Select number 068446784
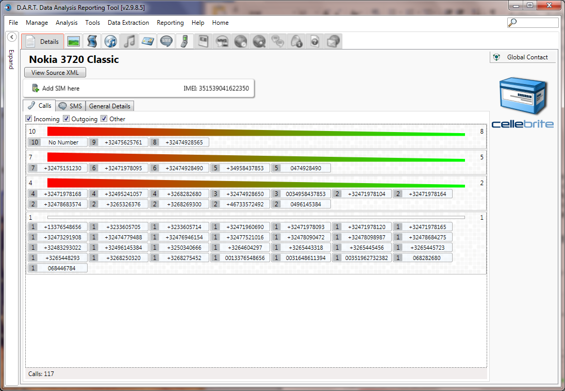Image resolution: width=565 pixels, height=391 pixels. (58, 268)
